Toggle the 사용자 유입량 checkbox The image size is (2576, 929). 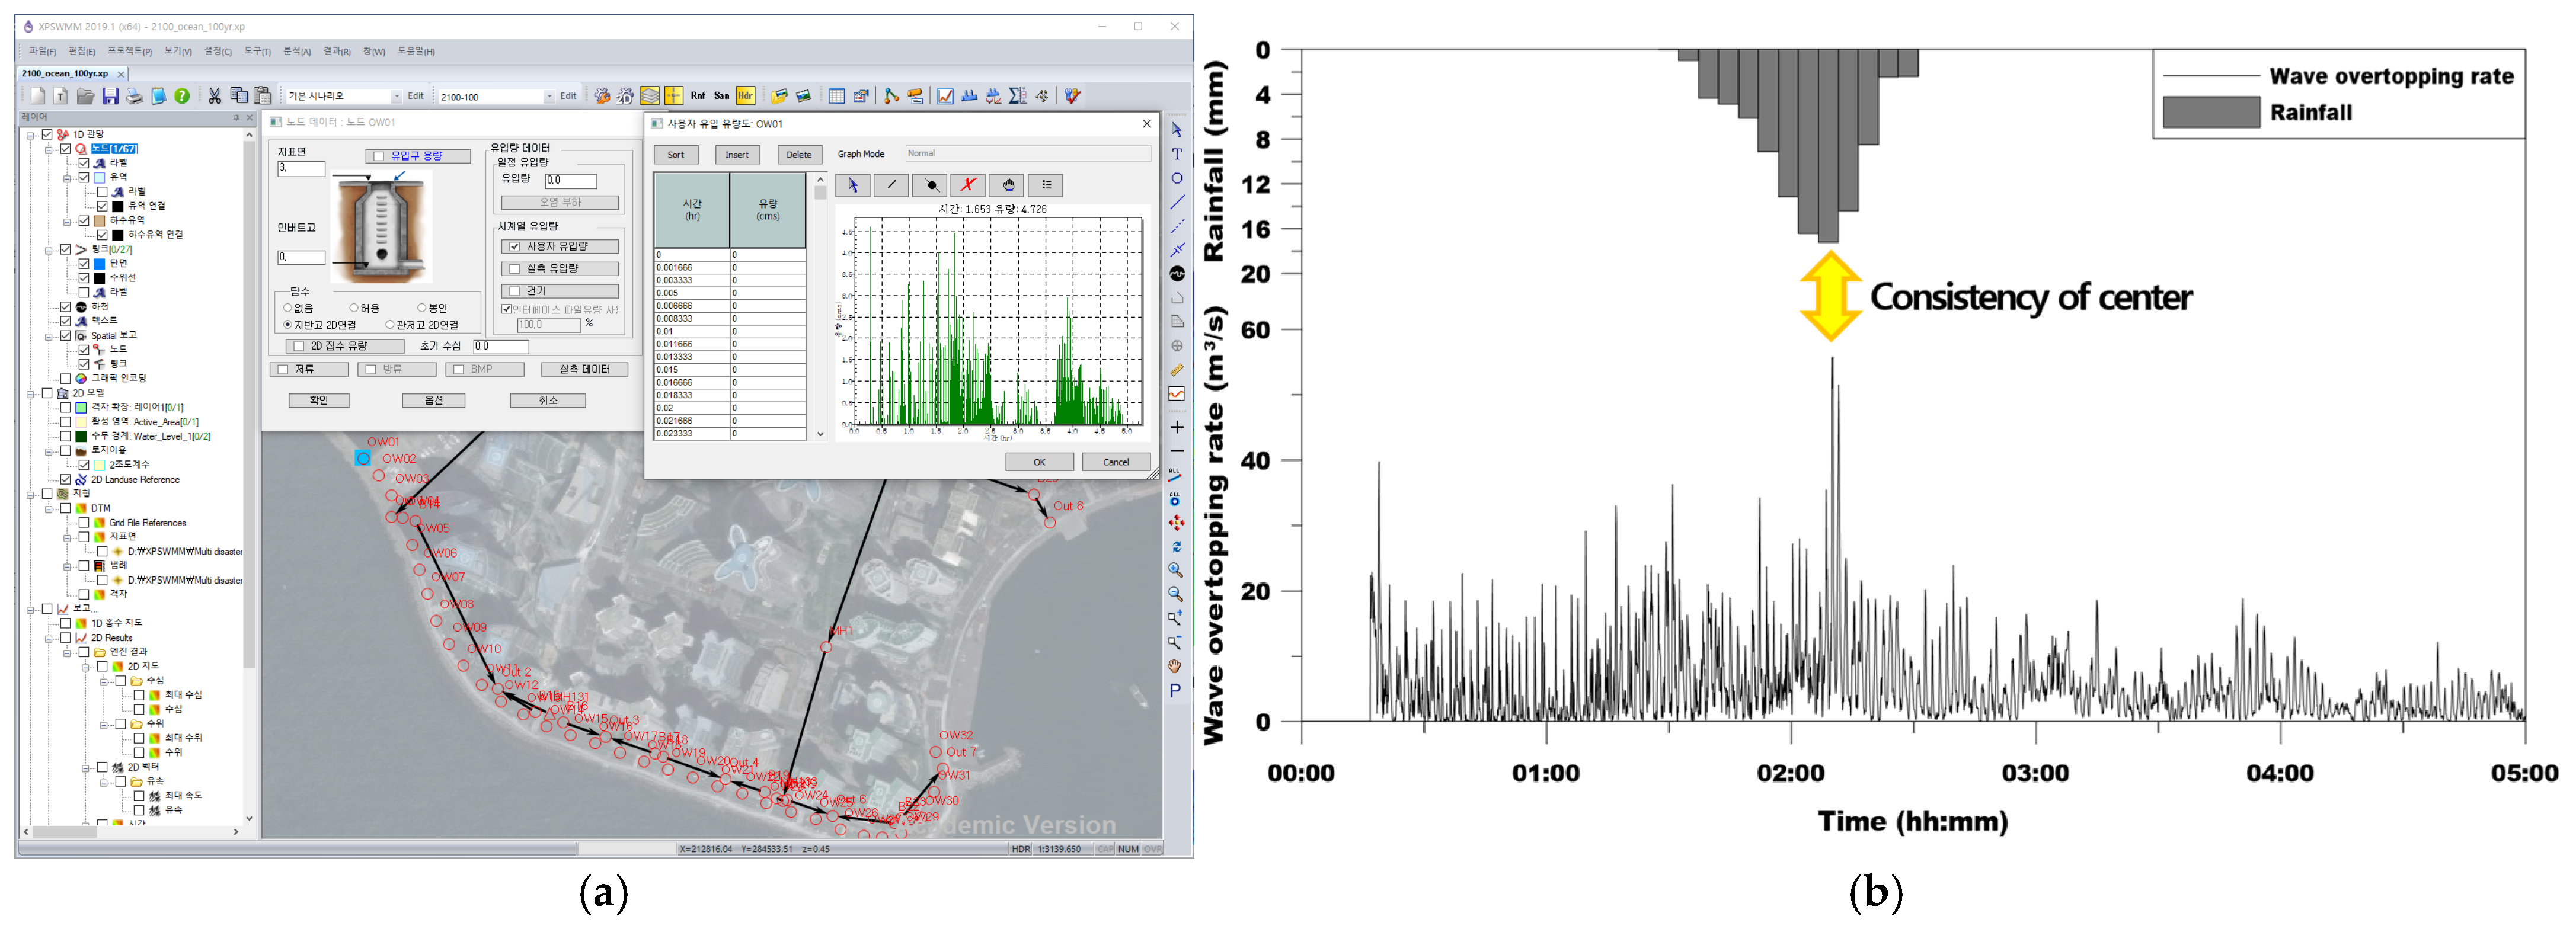click(515, 246)
